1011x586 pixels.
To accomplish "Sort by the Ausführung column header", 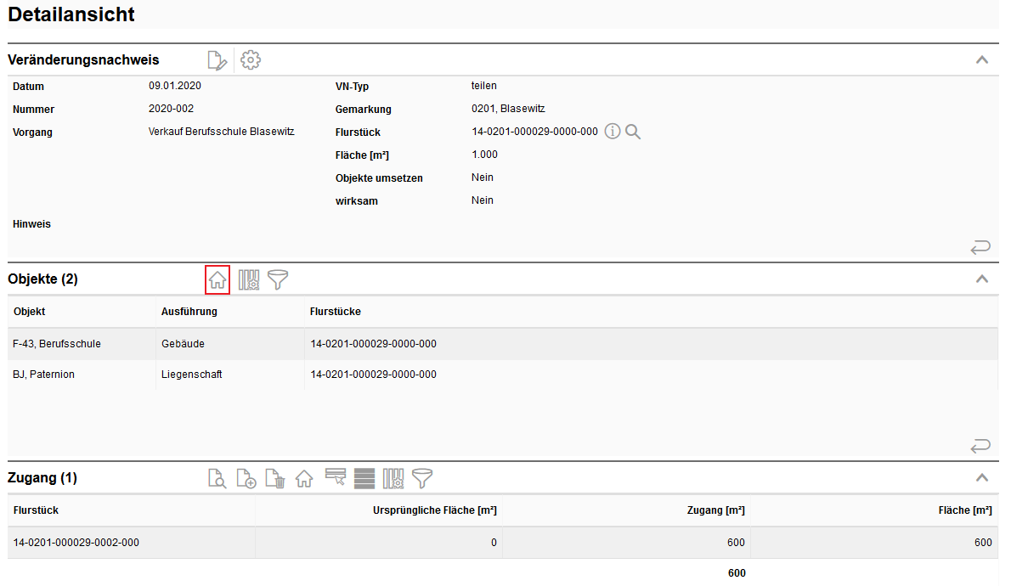I will pos(189,312).
